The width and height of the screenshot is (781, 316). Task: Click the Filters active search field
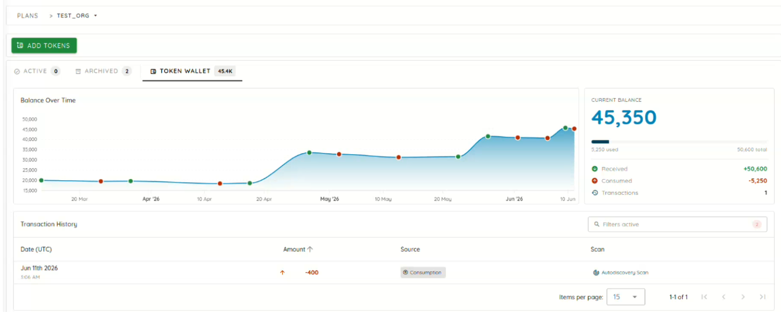point(678,224)
